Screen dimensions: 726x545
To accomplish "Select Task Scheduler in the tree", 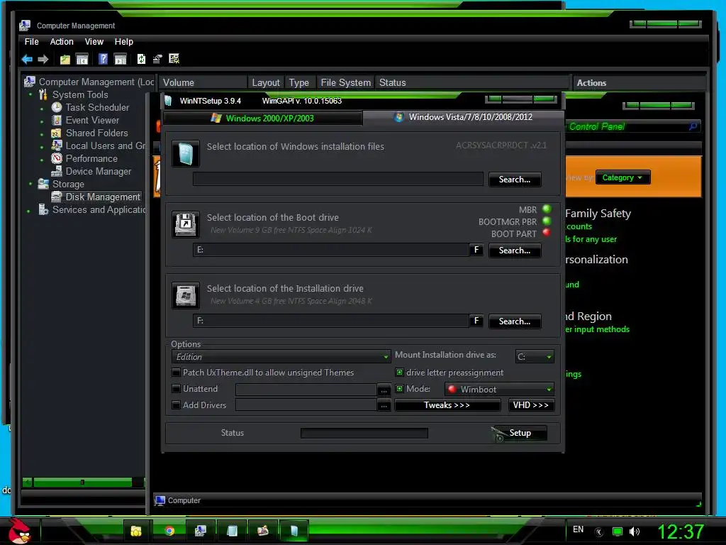I will pos(97,108).
